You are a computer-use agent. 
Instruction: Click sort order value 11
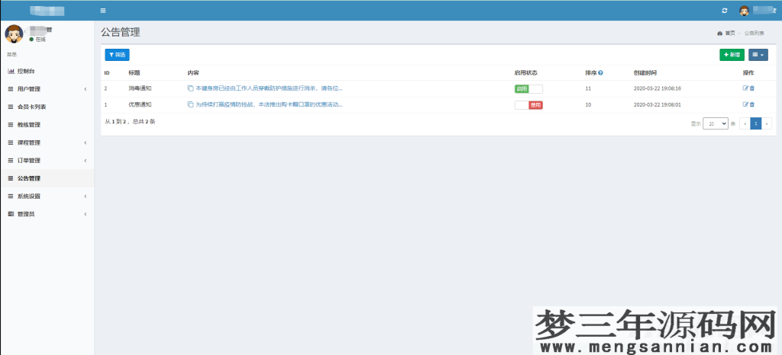pos(588,88)
